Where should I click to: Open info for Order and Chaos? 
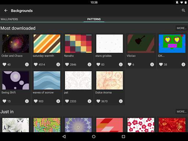27,64
